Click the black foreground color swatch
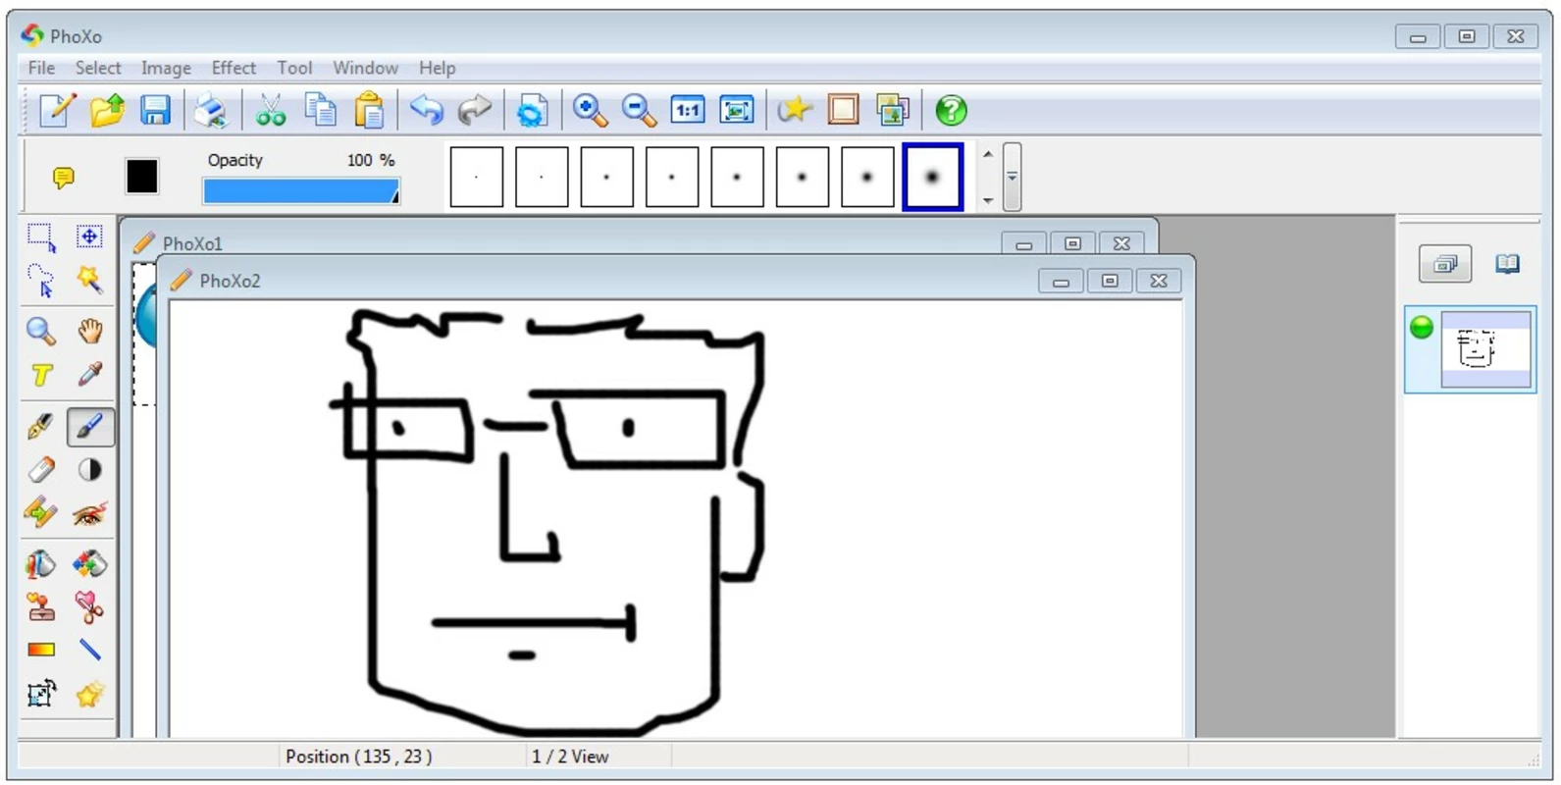1561x785 pixels. 141,177
